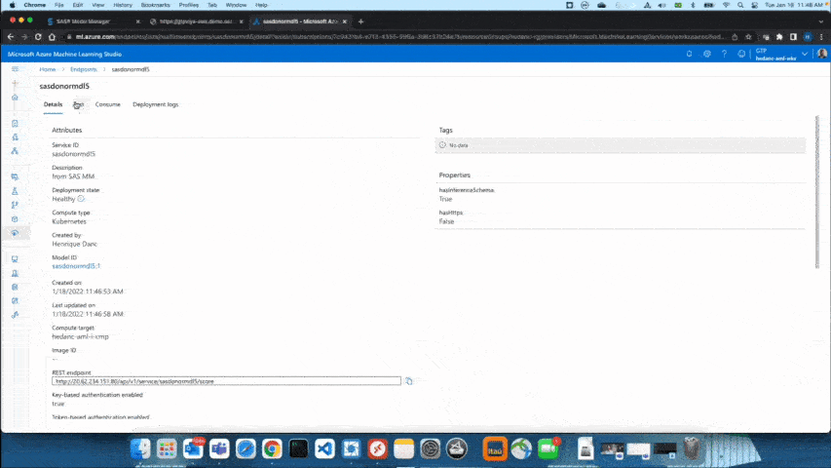Click the Chrome address bar
Image resolution: width=831 pixels, height=468 pixels.
click(x=399, y=37)
